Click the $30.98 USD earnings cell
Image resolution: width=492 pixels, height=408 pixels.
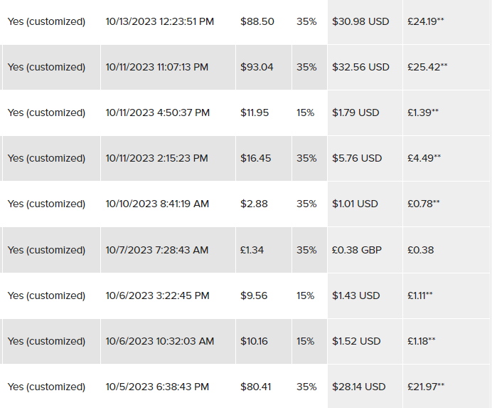tap(360, 21)
